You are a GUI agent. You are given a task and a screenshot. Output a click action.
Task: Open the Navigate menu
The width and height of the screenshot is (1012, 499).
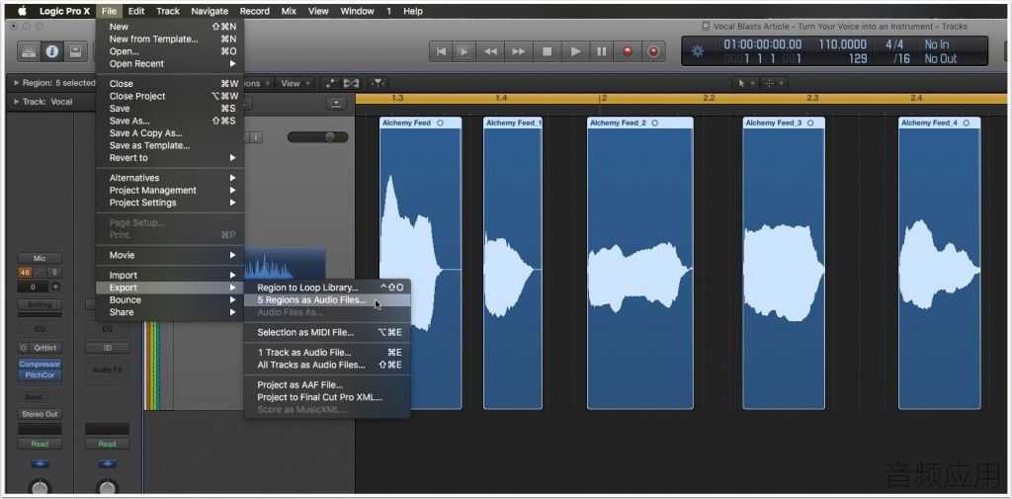pyautogui.click(x=210, y=10)
